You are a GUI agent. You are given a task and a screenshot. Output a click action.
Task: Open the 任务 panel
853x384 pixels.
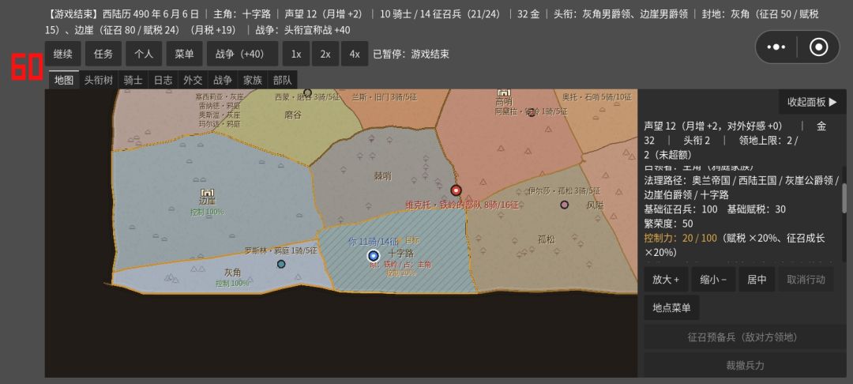(103, 54)
